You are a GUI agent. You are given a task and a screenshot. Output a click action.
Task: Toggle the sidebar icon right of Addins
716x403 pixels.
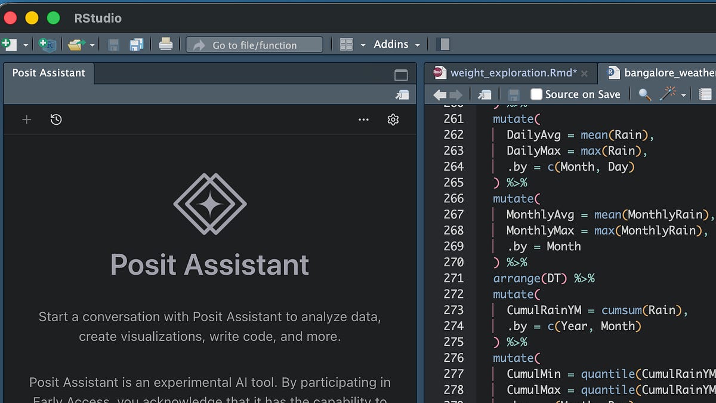pyautogui.click(x=443, y=44)
